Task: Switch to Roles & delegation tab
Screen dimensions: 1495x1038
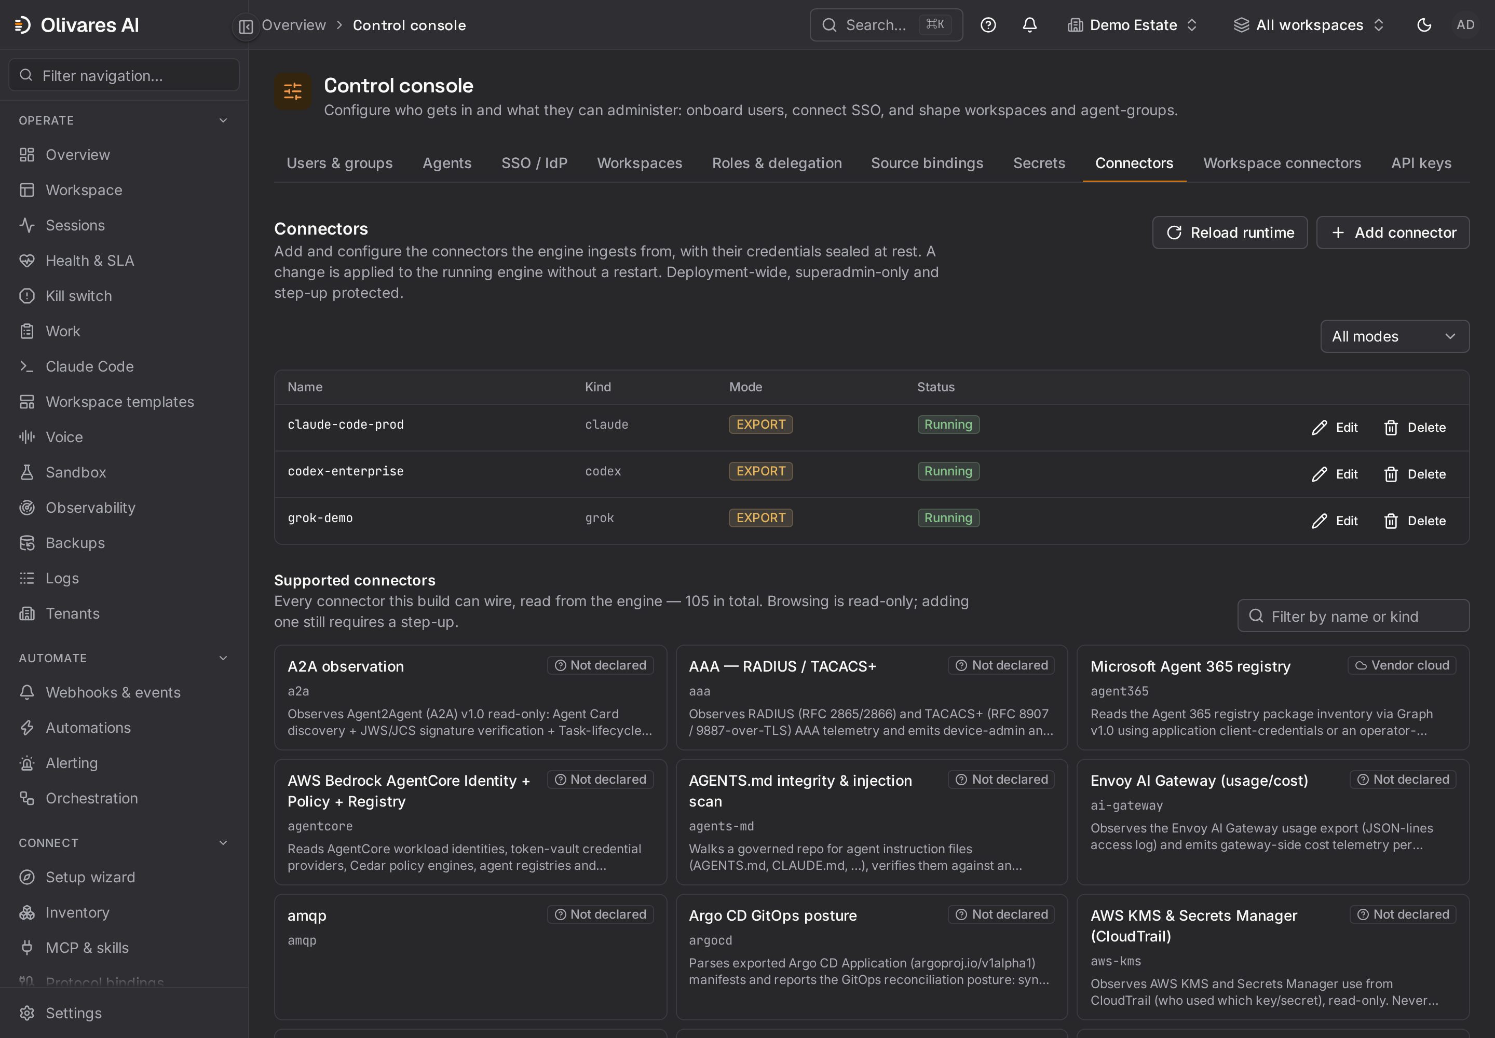Action: coord(777,163)
